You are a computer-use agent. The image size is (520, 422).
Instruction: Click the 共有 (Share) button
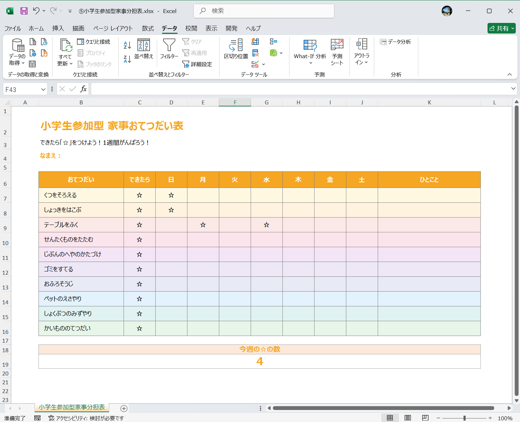pos(502,28)
